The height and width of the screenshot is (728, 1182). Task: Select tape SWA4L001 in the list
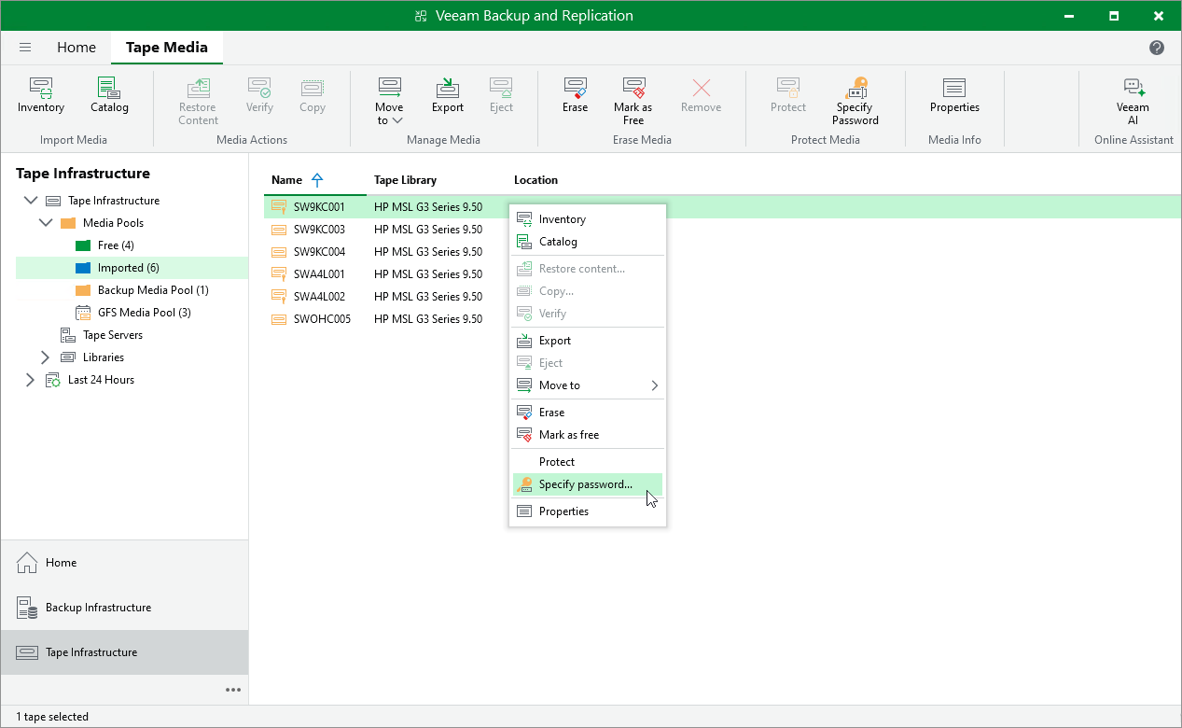319,274
